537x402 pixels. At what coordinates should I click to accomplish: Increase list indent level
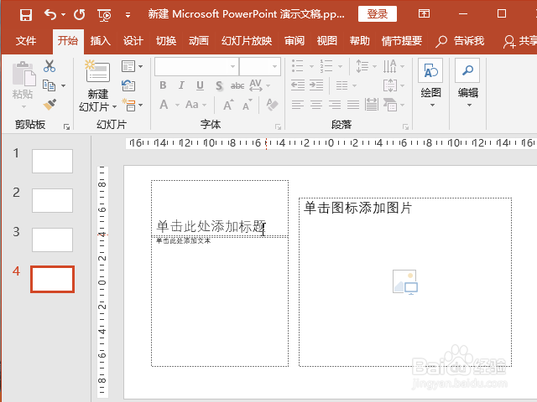pyautogui.click(x=316, y=85)
